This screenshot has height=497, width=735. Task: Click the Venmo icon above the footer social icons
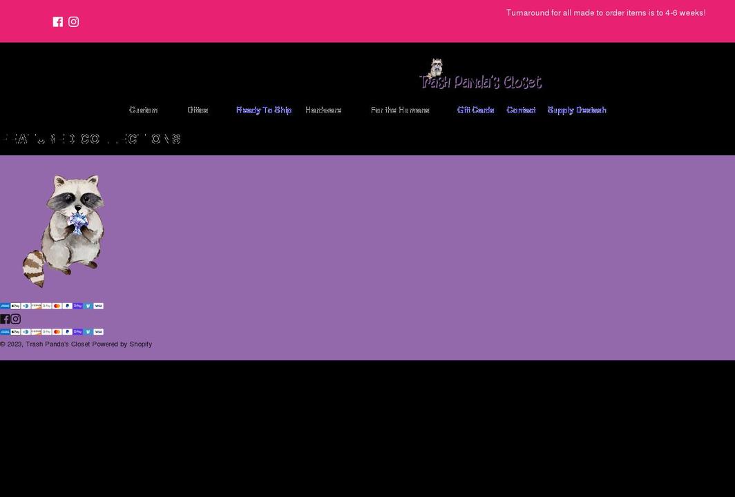pos(88,306)
